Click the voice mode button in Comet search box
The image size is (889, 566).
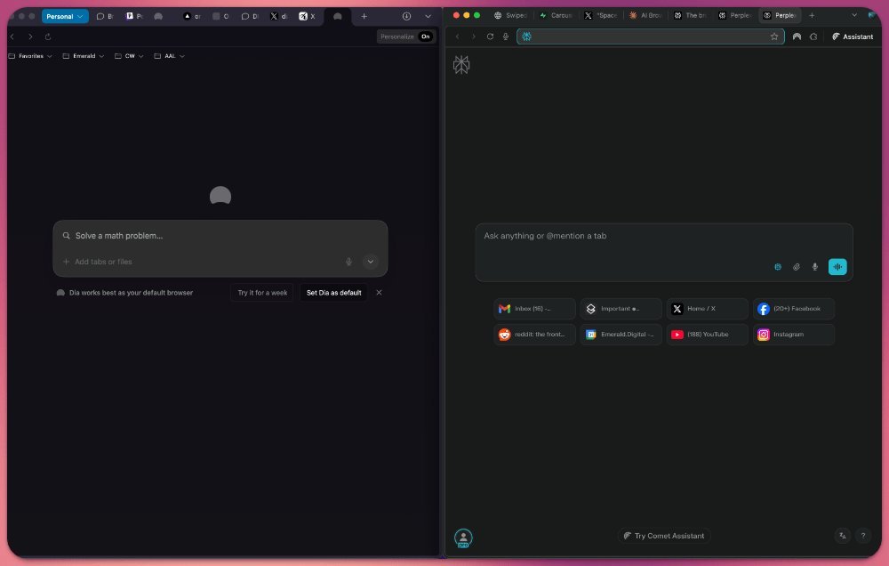[837, 267]
